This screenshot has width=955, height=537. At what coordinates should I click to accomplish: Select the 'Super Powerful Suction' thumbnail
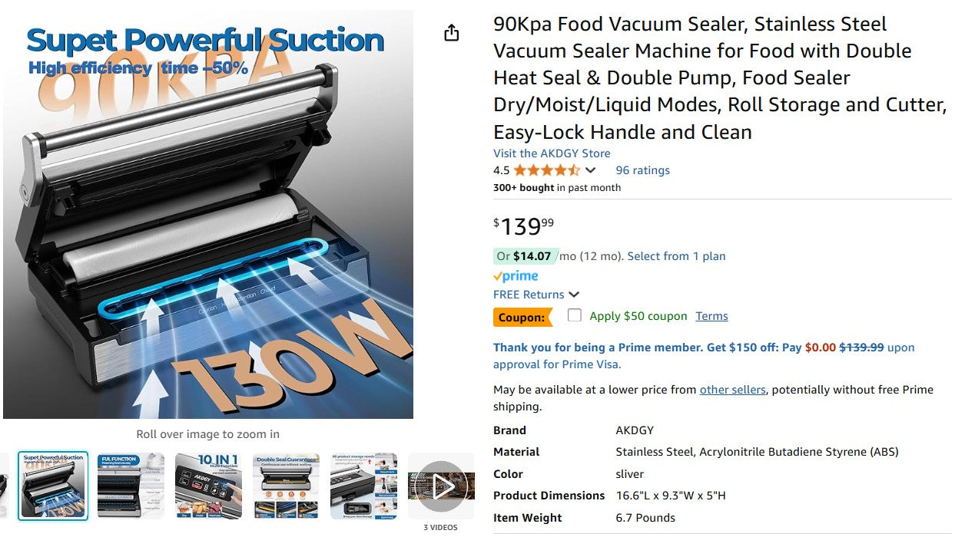click(53, 486)
